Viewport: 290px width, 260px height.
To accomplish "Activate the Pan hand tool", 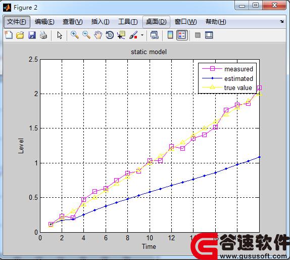I will [x=98, y=35].
